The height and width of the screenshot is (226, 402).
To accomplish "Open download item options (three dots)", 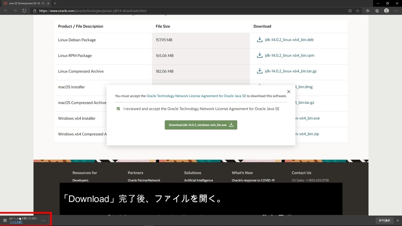I will (x=44, y=220).
